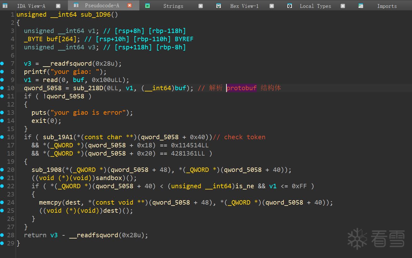Image resolution: width=412 pixels, height=258 pixels.
Task: Click the "check token" comment
Action: click(x=239, y=137)
